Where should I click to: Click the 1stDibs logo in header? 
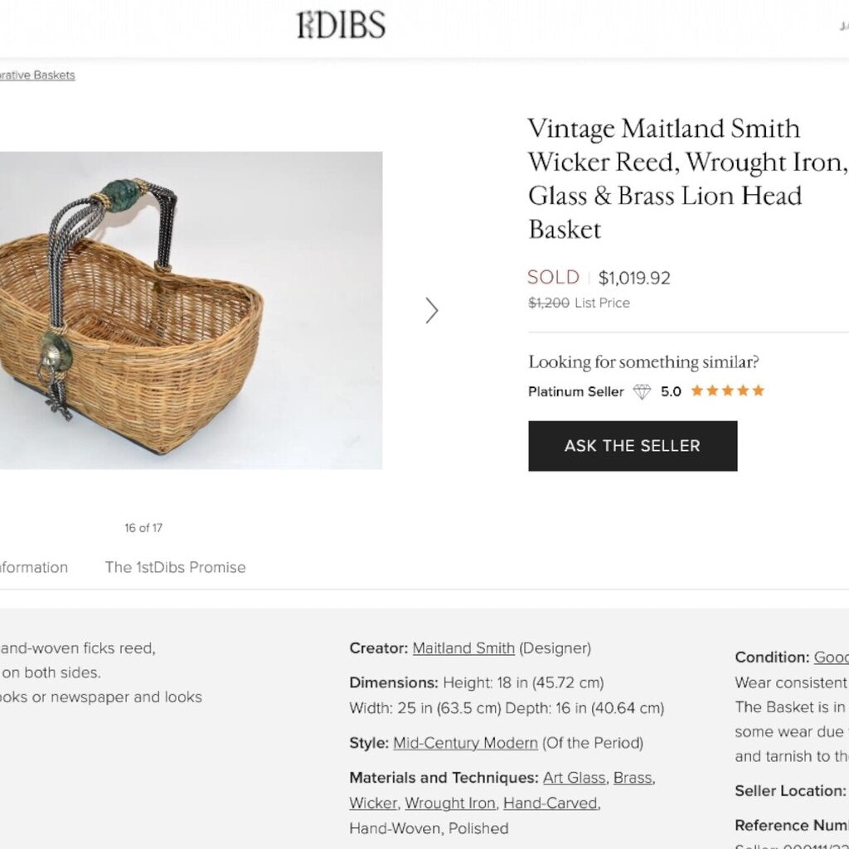pos(341,26)
